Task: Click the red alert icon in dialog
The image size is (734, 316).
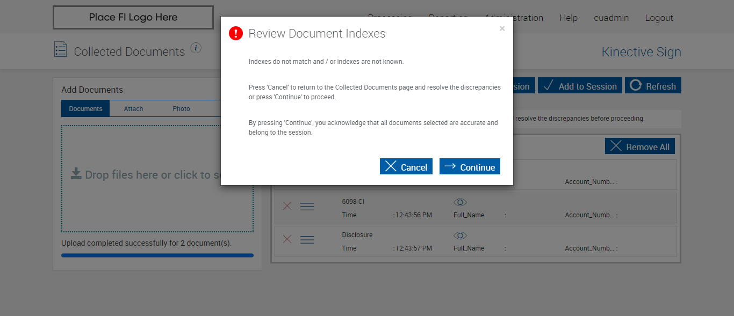Action: pos(236,33)
